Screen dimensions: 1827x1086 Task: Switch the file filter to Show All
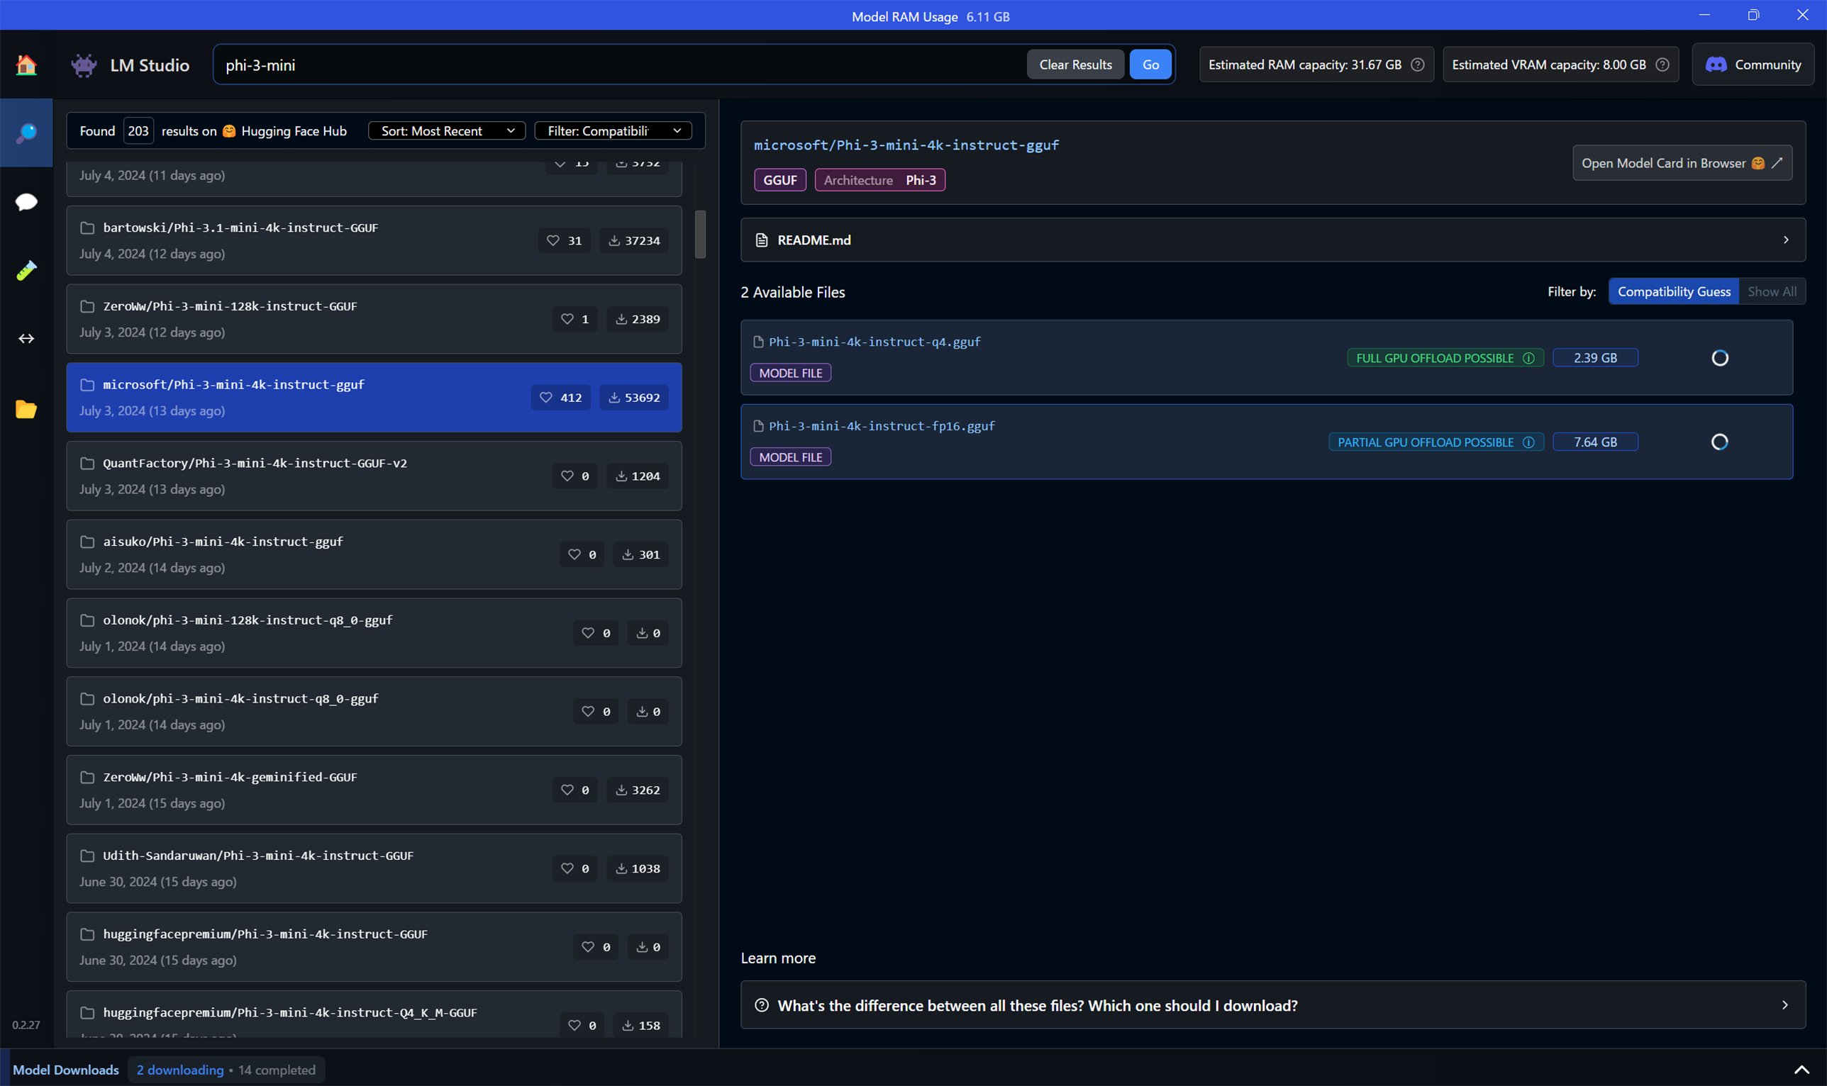[x=1772, y=291]
